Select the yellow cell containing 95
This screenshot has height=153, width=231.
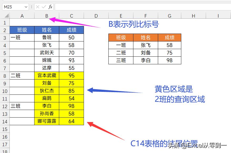click(x=71, y=76)
